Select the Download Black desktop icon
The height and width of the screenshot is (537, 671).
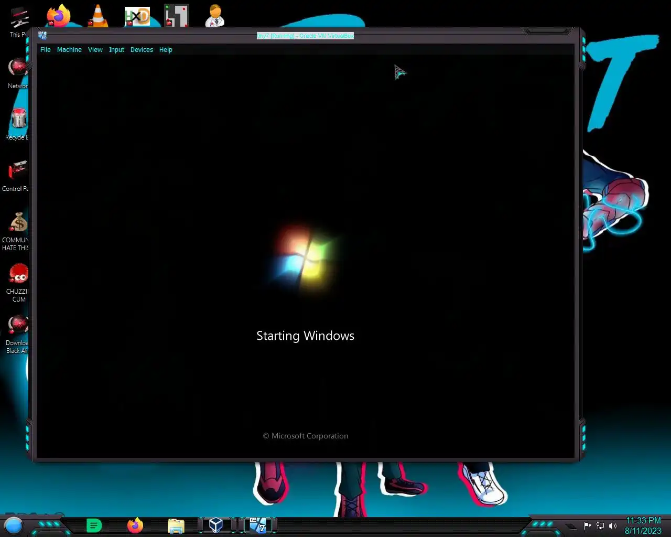point(18,334)
